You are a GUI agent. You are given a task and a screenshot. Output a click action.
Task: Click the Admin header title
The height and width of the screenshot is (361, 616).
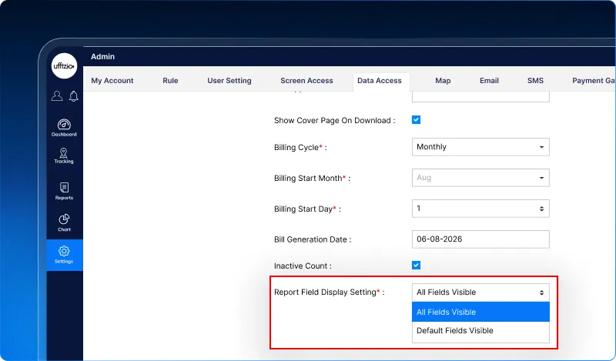[103, 56]
